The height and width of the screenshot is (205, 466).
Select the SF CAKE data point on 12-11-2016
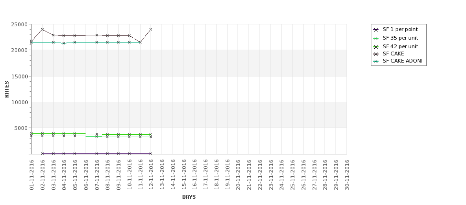(151, 30)
